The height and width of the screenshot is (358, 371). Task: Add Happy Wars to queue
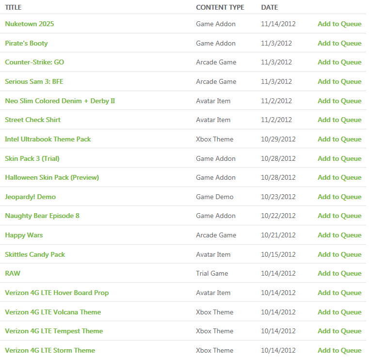(x=339, y=235)
